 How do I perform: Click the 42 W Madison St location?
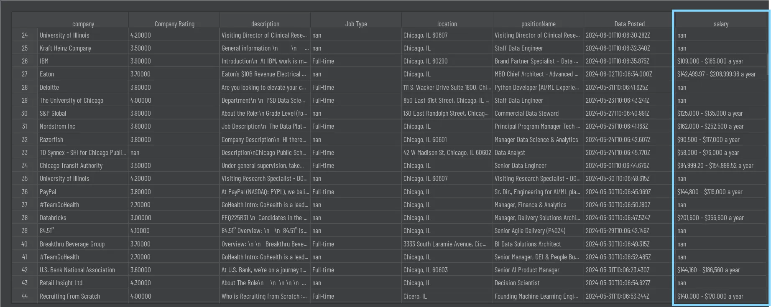(x=447, y=152)
